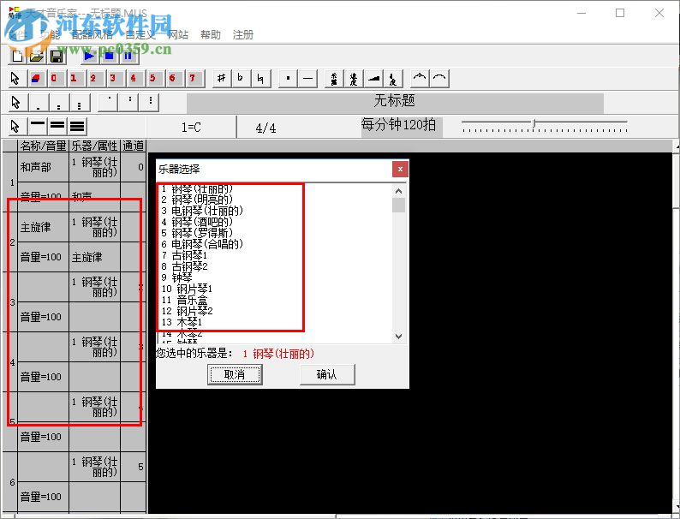The height and width of the screenshot is (519, 680).
Task: Insert a sharp accidental
Action: click(x=222, y=79)
